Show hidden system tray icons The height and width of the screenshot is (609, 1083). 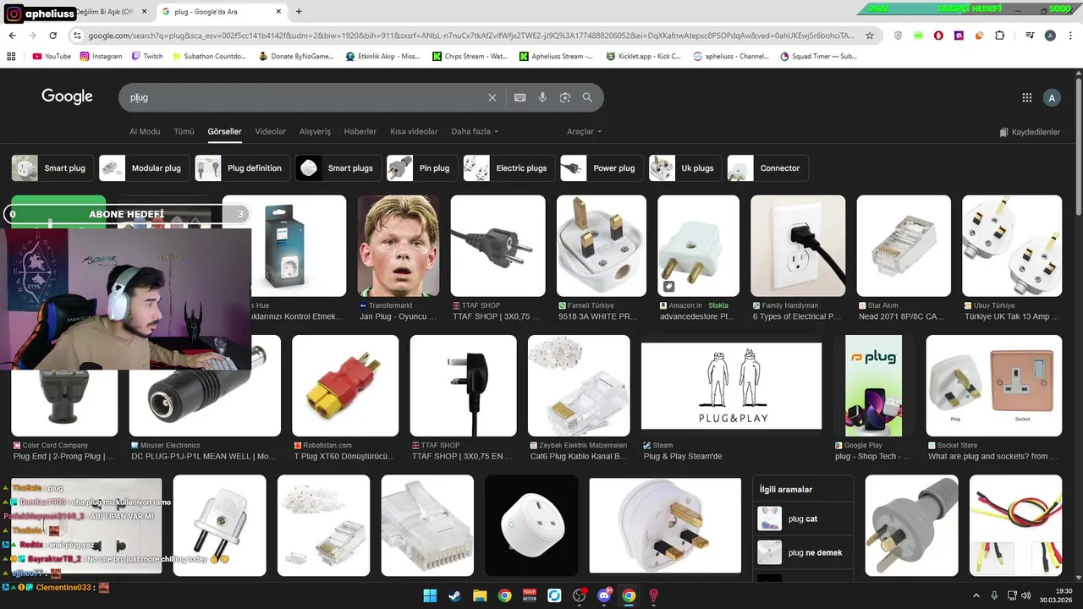coord(976,595)
